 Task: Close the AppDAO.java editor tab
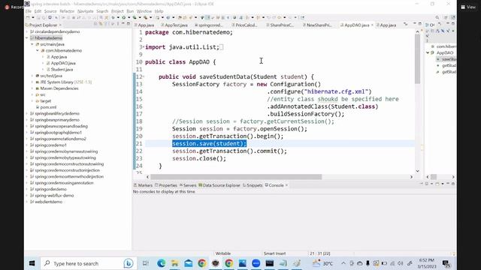tap(373, 25)
